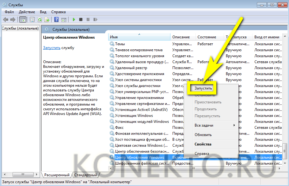Sort by the Состояние column header

pyautogui.click(x=209, y=37)
